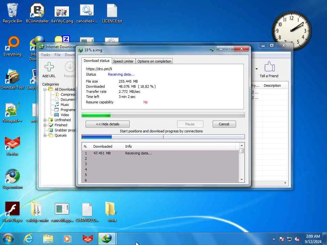The image size is (327, 245).
Task: Click the https://dro.pm/9 URL text
Action: click(99, 69)
